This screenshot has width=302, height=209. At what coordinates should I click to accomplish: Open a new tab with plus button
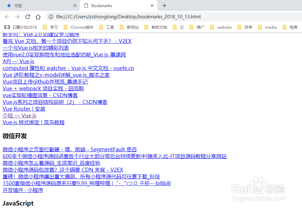click(x=164, y=5)
